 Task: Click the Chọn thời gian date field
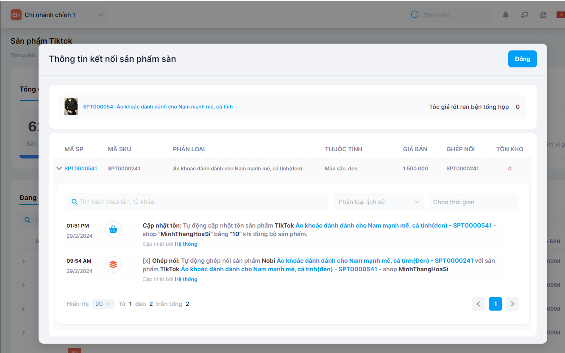(473, 202)
